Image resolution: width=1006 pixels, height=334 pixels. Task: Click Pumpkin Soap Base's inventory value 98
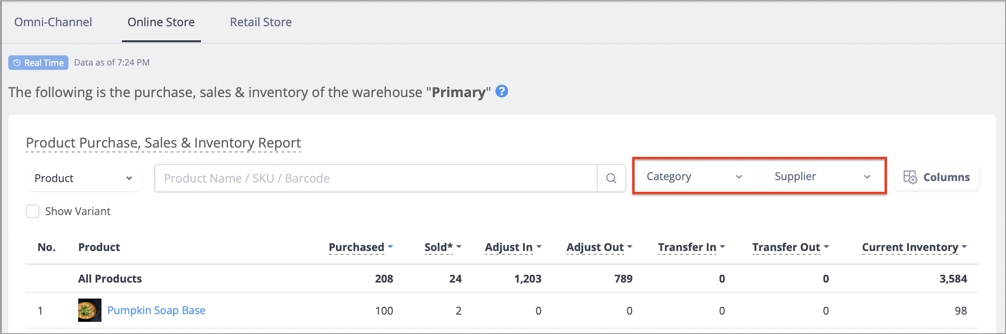(961, 311)
